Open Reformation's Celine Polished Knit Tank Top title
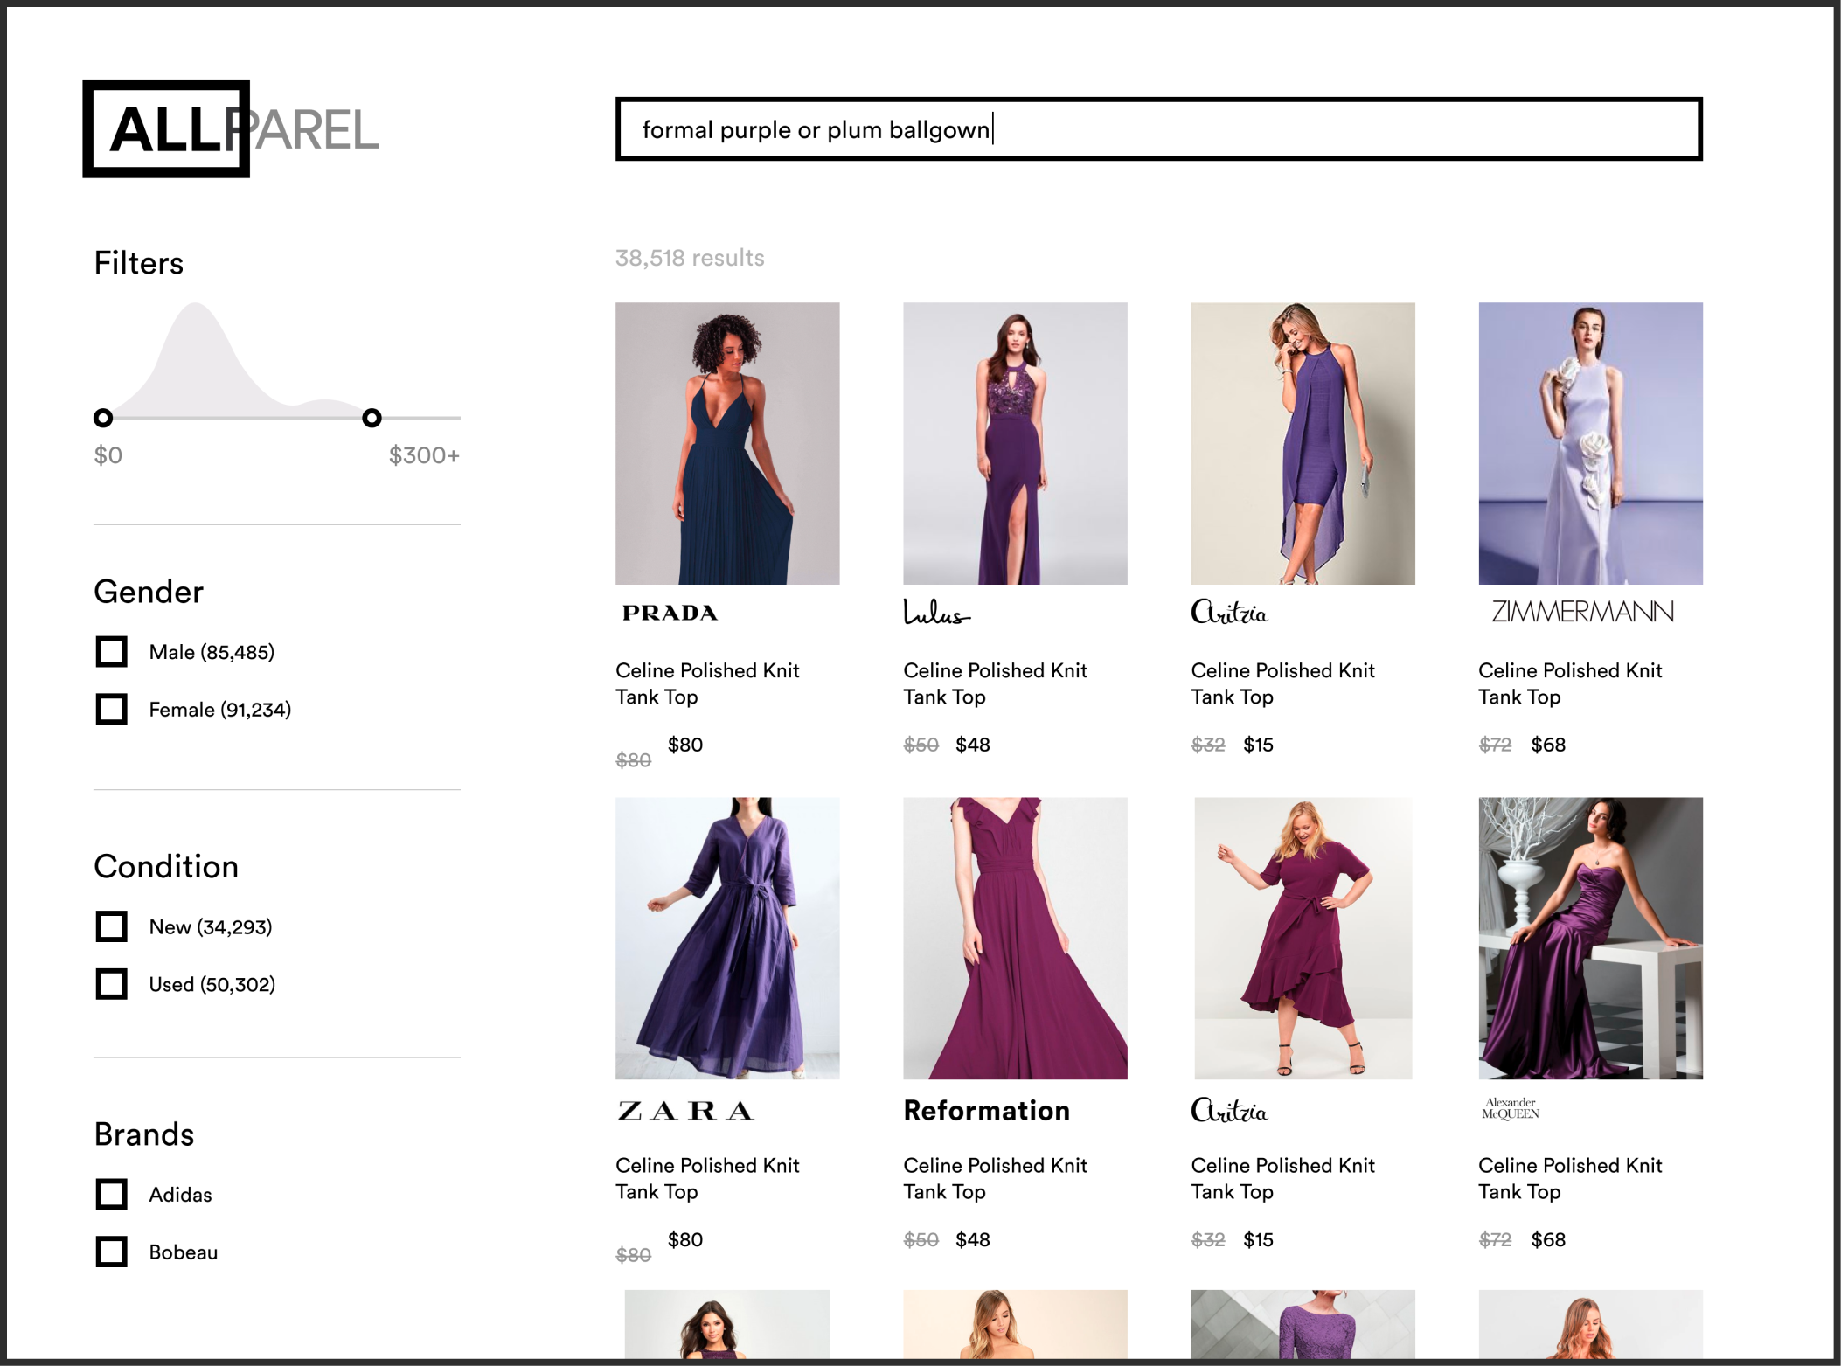Screen dimensions: 1841x1366 click(x=995, y=1178)
